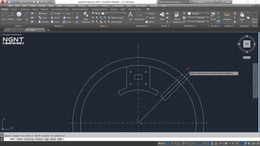The height and width of the screenshot is (146, 260).
Task: Activate the Move command
Action: click(x=43, y=13)
